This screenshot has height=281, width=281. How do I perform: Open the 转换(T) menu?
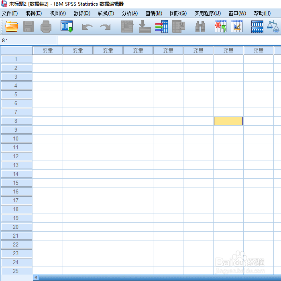coord(106,13)
